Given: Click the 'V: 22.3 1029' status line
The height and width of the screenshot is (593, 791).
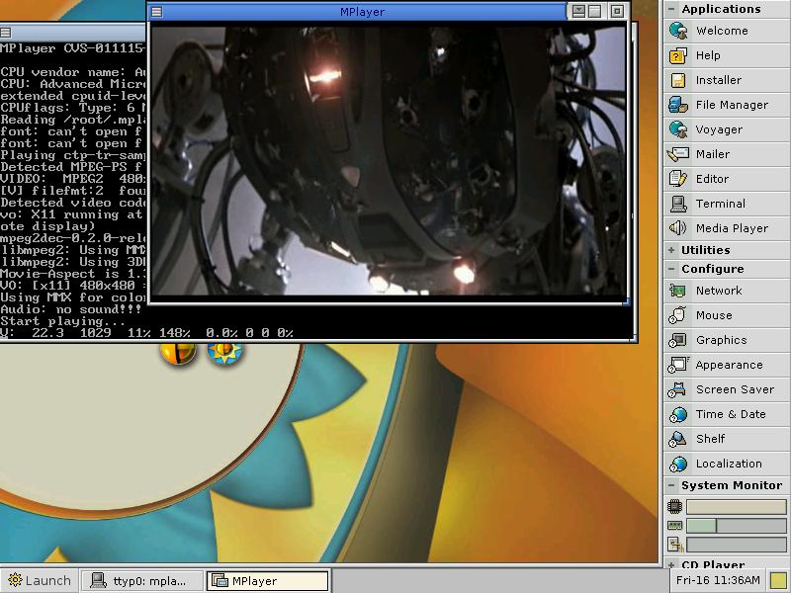Looking at the screenshot, I should pyautogui.click(x=146, y=333).
